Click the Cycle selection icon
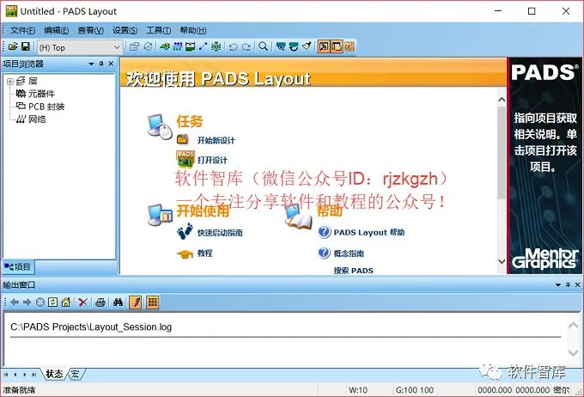The height and width of the screenshot is (397, 584). click(148, 46)
